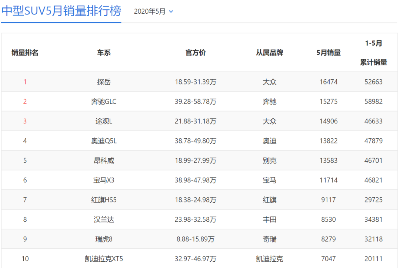400x268 pixels.
Task: Click brand 凯迪拉克 in the last row
Action: (270, 259)
